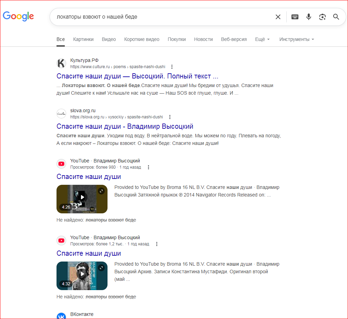Expand the Инструменты dropdown
This screenshot has height=319, width=348.
(x=297, y=39)
